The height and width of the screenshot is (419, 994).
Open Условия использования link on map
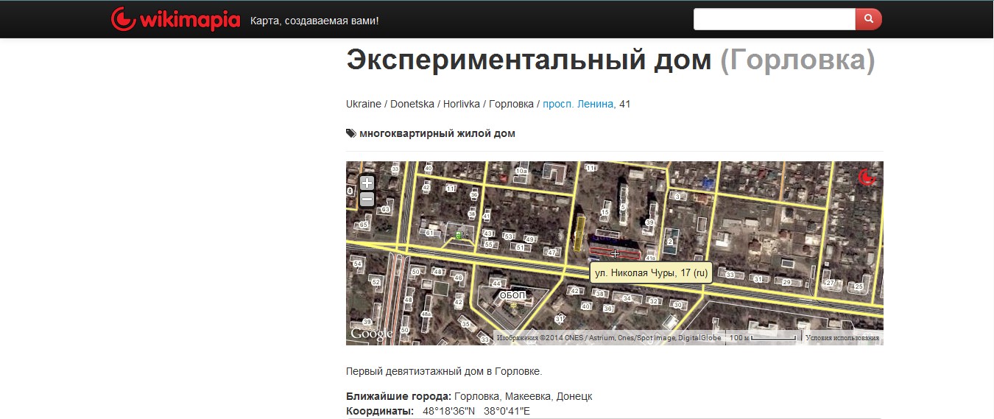tap(842, 338)
